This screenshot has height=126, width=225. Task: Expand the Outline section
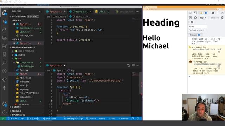pos(16,107)
